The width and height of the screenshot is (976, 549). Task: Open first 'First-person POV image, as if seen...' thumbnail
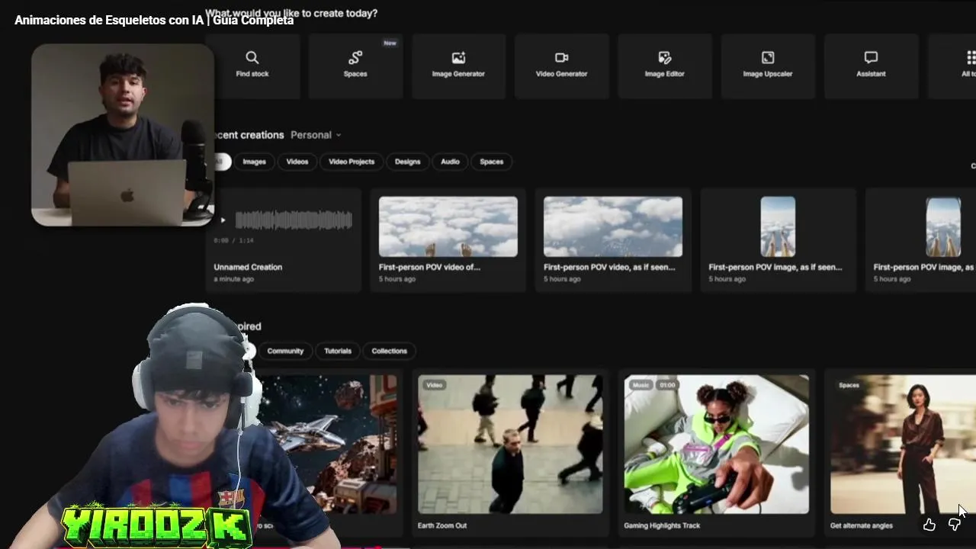[x=778, y=226]
